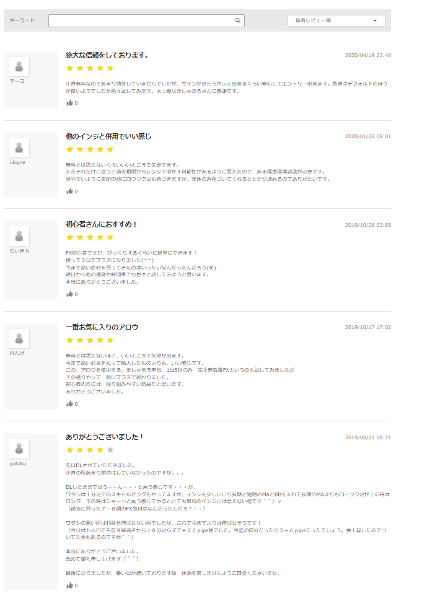Open the 新着レビュー順 sort dropdown
Screen dimensions: 422x601
336,20
